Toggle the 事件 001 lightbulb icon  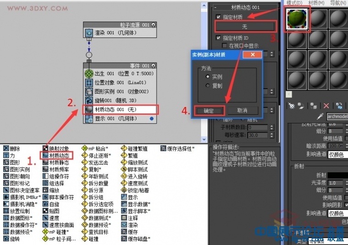[153, 65]
